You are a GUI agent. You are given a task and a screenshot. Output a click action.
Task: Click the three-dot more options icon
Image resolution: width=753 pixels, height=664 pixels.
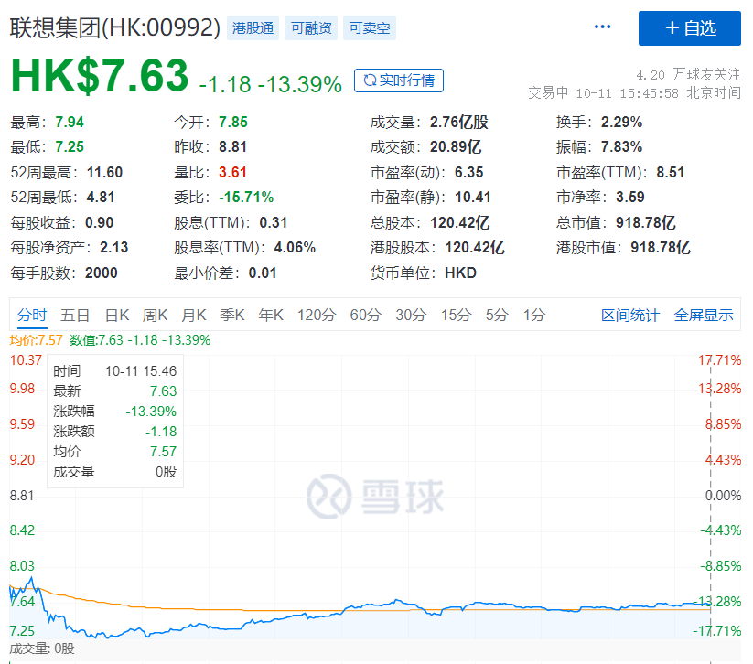point(602,27)
